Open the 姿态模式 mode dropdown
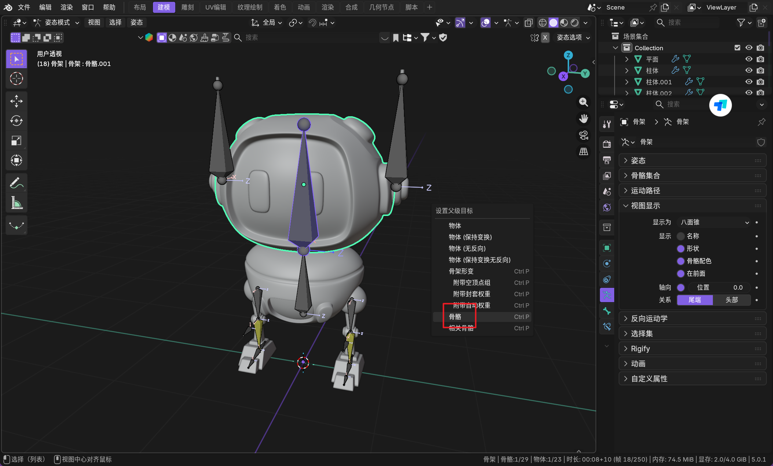The image size is (773, 466). click(x=57, y=23)
